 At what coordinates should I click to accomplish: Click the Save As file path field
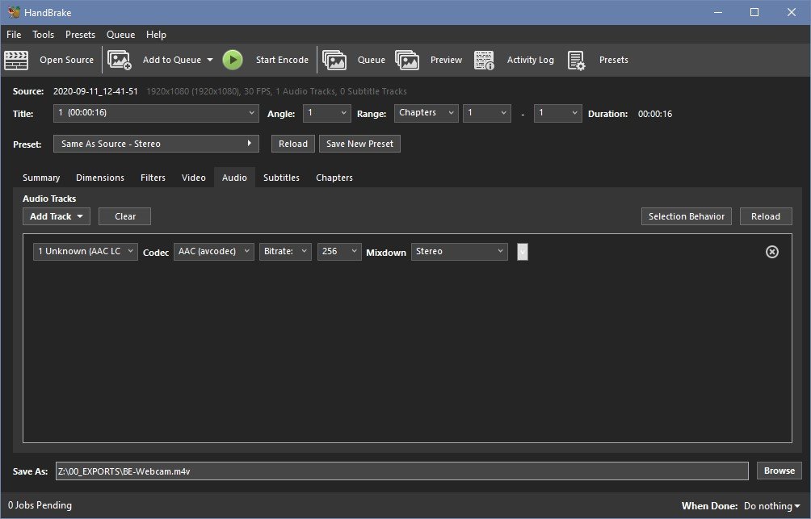pyautogui.click(x=401, y=471)
